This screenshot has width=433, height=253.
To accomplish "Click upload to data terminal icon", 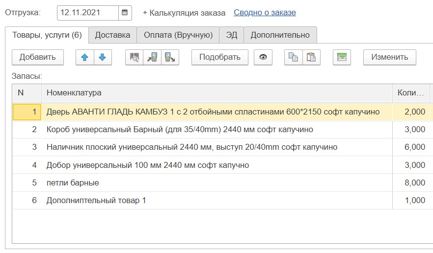I will click(170, 57).
